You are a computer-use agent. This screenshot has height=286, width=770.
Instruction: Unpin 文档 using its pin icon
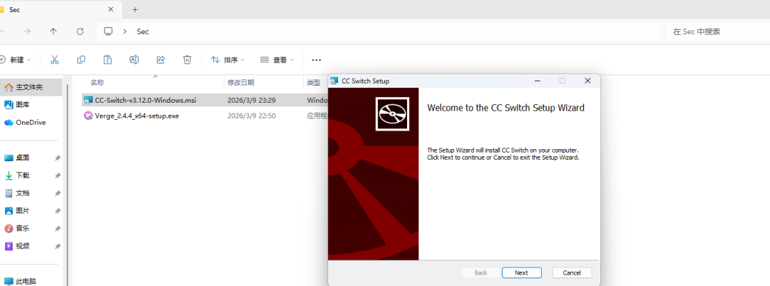tap(58, 193)
